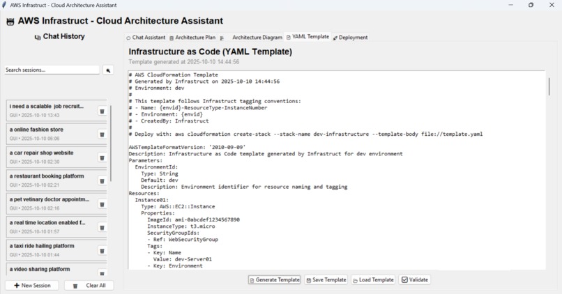The height and width of the screenshot is (294, 562).
Task: Maximize the AWS Infrastruct window
Action: 531,5
